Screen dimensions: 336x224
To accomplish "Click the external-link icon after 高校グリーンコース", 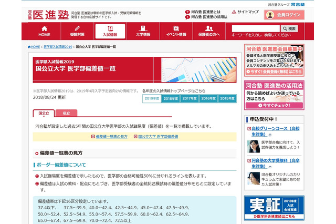I will click(270, 135).
